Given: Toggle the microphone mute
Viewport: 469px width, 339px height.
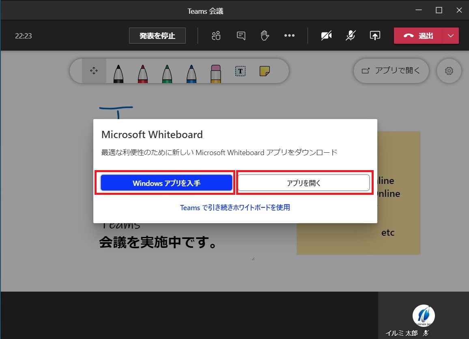Looking at the screenshot, I should (351, 36).
